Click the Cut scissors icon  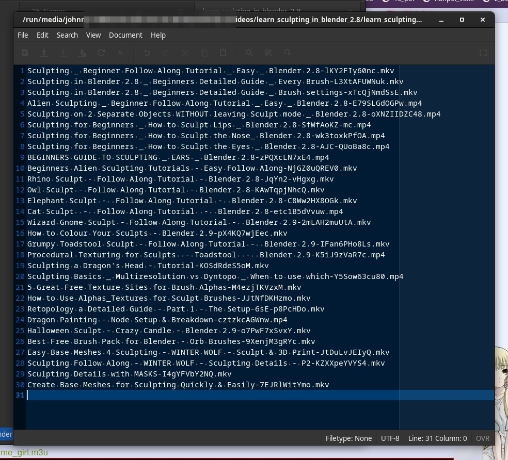tap(185, 53)
